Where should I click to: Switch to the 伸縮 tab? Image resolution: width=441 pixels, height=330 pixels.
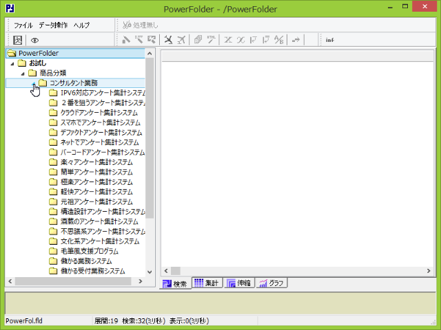click(239, 283)
